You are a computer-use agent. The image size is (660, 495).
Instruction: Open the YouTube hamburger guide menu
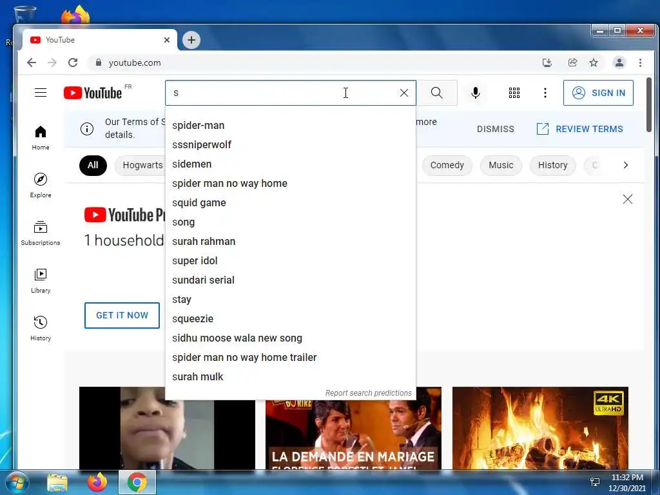pos(41,93)
